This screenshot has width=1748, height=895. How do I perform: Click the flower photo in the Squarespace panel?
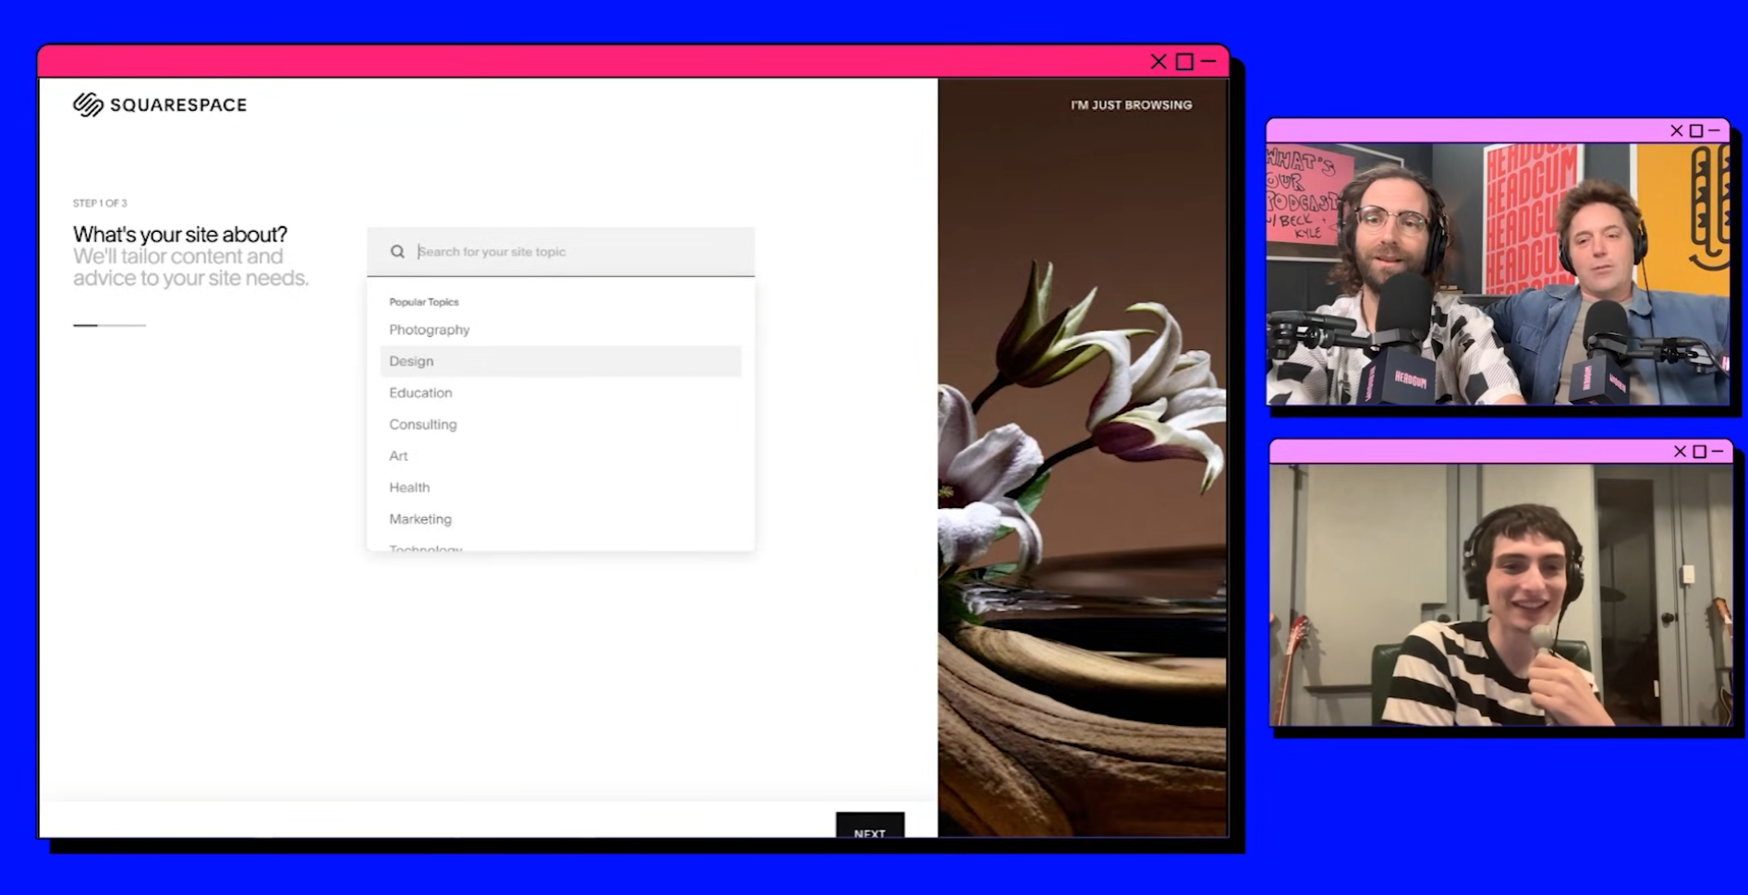pos(1083,458)
